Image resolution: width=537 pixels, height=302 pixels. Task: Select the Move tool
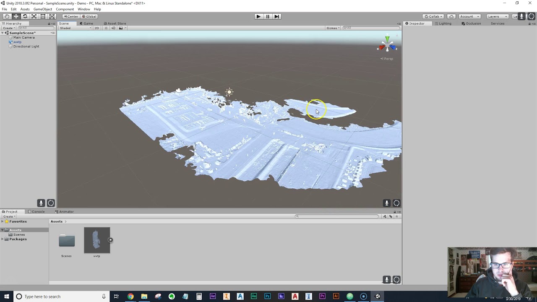[16, 16]
